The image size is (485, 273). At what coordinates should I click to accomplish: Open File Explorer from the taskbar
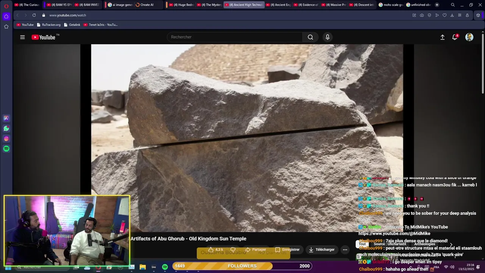point(142,267)
